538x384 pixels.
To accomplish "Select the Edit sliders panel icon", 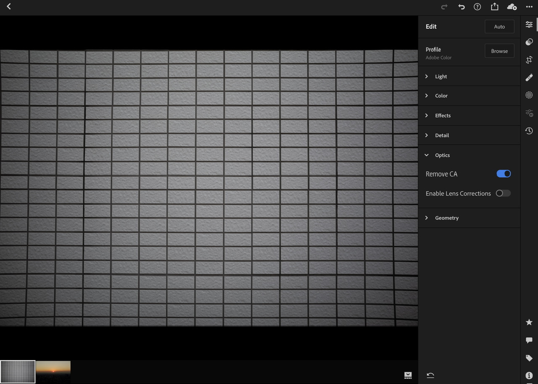I will (x=529, y=25).
